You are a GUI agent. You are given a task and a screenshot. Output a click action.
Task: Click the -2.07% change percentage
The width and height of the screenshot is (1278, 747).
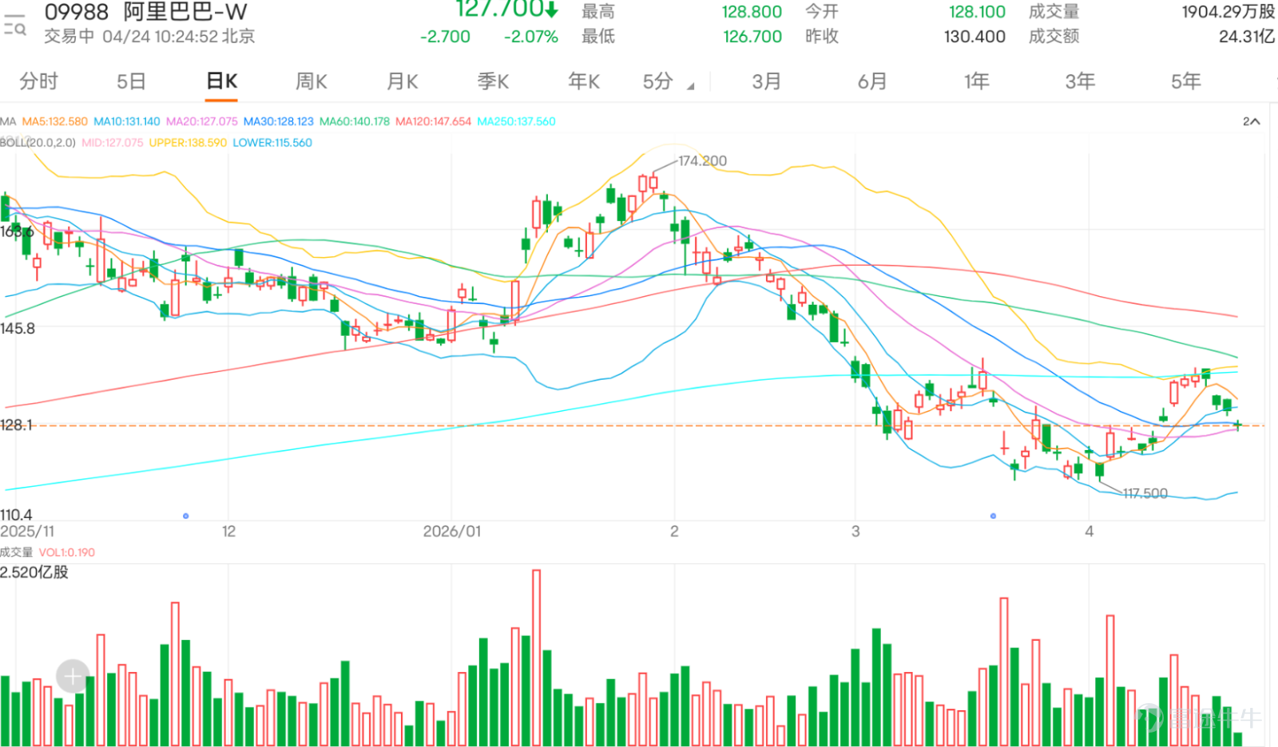530,37
